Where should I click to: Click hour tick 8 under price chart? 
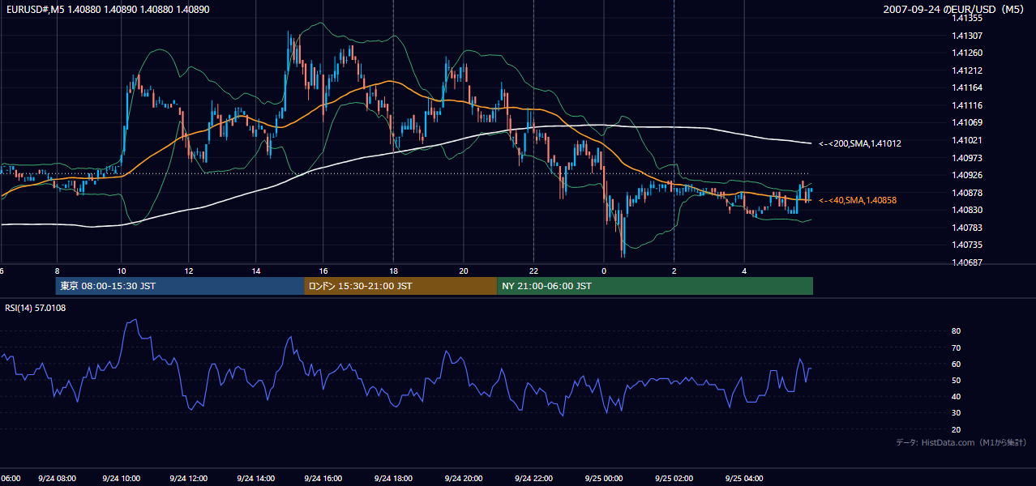57,270
